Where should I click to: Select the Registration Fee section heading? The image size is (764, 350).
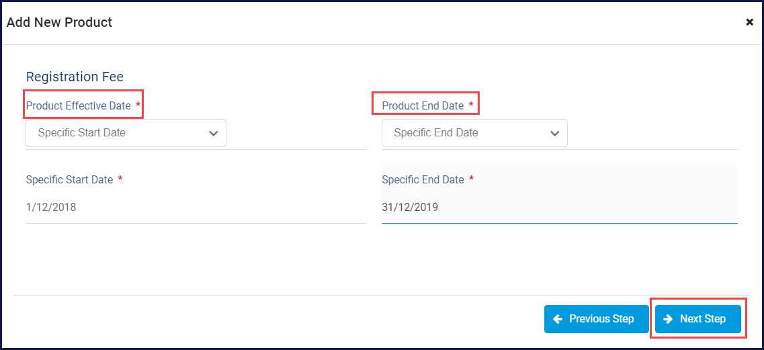tap(75, 77)
